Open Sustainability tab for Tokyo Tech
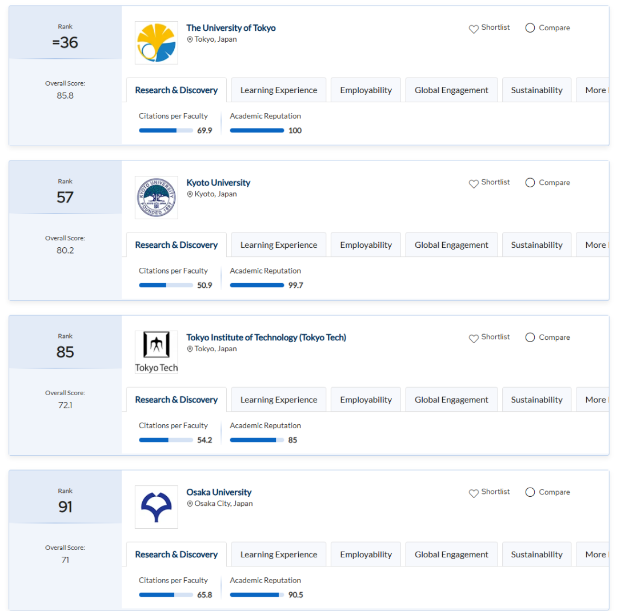 coord(536,399)
